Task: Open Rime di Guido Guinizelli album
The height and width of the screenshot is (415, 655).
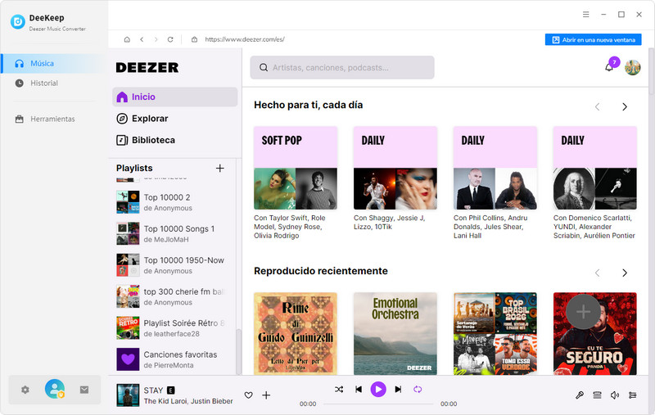Action: 296,333
